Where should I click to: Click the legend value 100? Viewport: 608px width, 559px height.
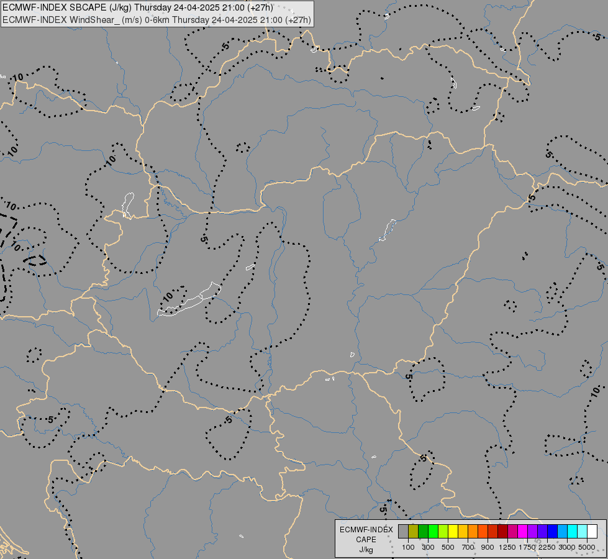(408, 547)
